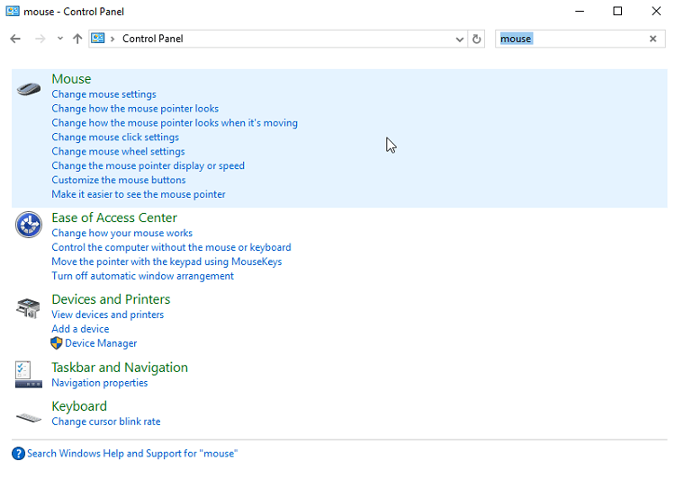This screenshot has width=675, height=488.
Task: Expand the address bar history dropdown
Action: click(x=459, y=40)
